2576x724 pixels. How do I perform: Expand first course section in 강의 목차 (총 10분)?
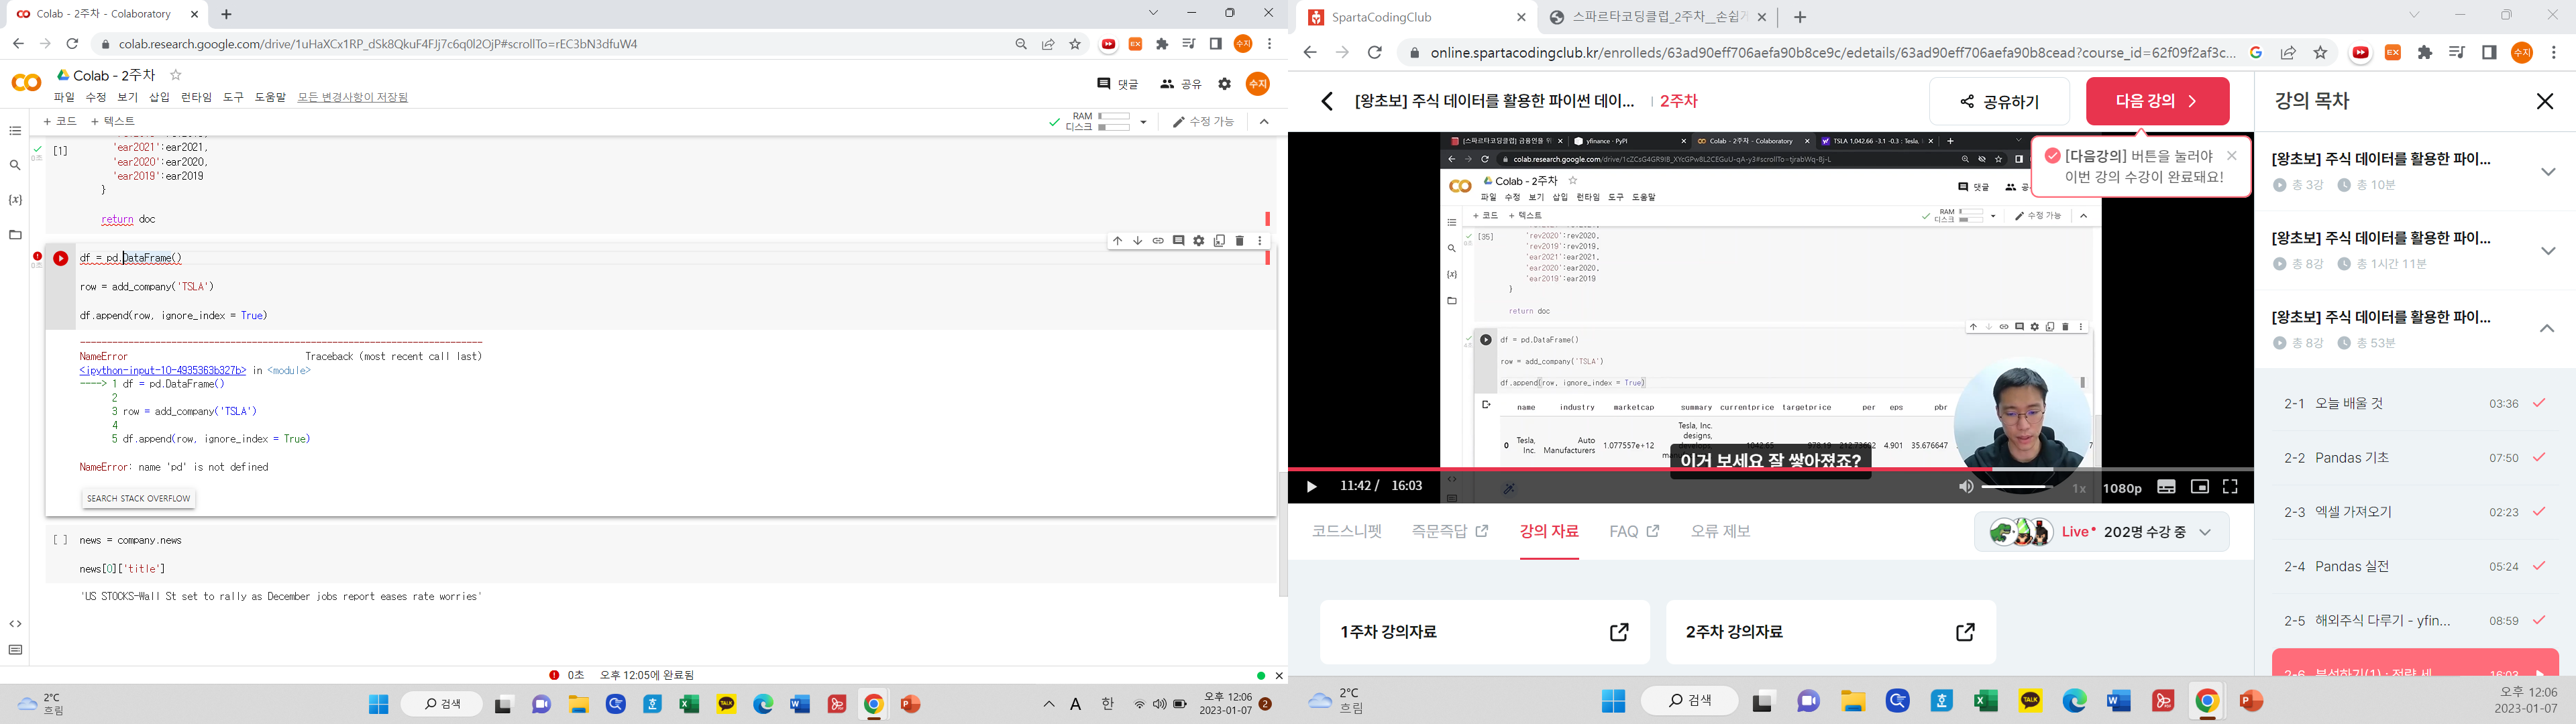(x=2547, y=172)
